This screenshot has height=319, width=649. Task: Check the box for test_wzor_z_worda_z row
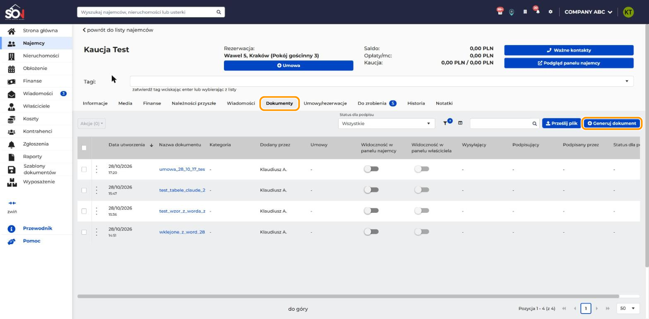[84, 211]
